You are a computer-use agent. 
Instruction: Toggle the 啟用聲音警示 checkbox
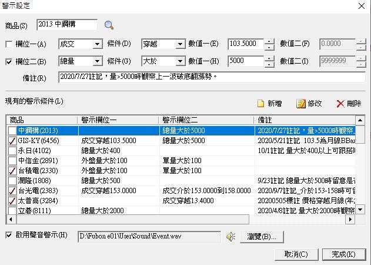coord(9,236)
